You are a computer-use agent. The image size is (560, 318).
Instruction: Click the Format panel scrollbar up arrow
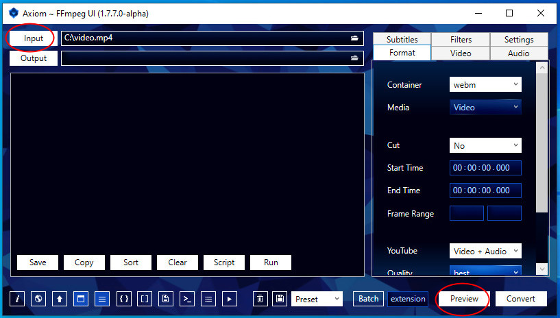(542, 67)
